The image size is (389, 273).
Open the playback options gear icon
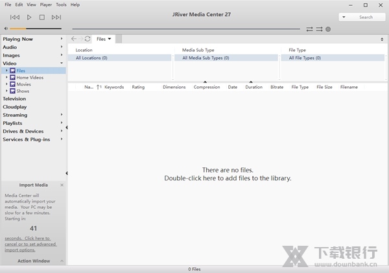(x=328, y=29)
